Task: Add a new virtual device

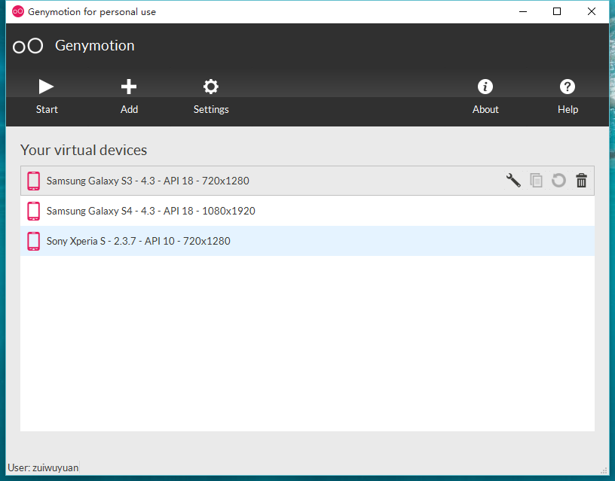Action: (129, 96)
